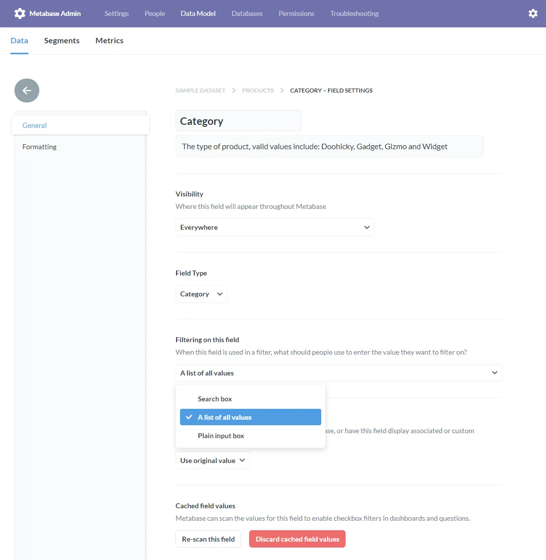
Task: Click the back arrow to exit field settings
Action: click(27, 91)
